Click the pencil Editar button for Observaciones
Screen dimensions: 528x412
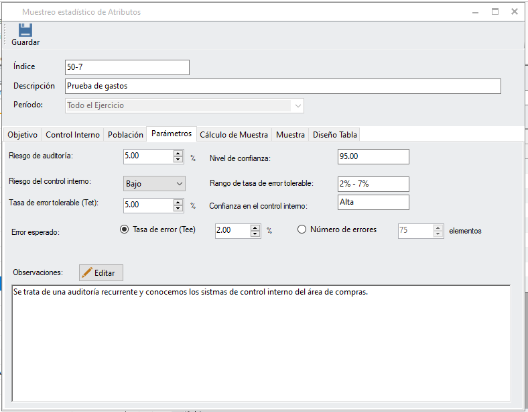coord(101,272)
